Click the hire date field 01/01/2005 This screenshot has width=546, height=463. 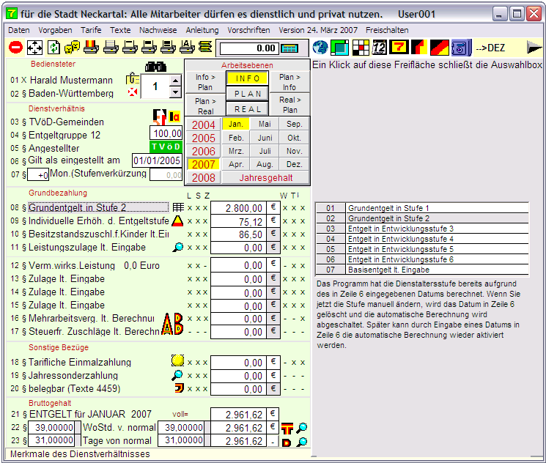pyautogui.click(x=157, y=160)
